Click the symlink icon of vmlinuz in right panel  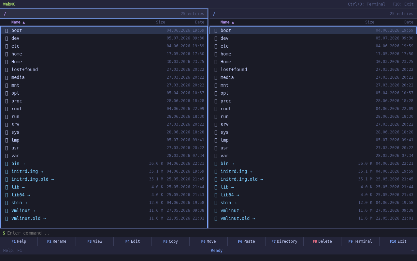[216, 210]
